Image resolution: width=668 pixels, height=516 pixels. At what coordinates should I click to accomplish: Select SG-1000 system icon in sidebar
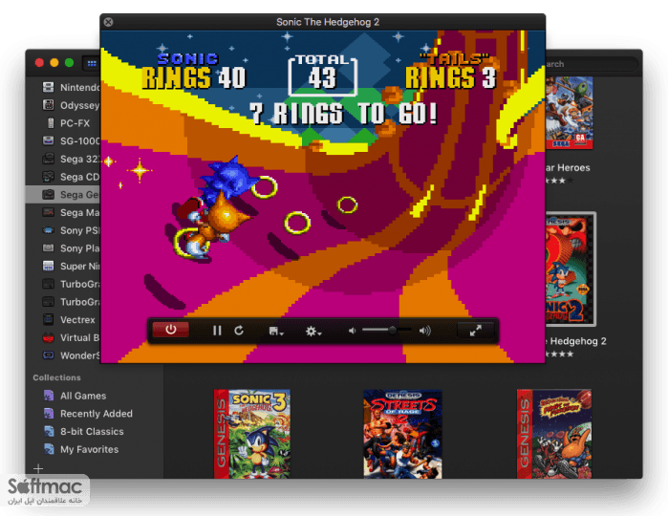pyautogui.click(x=49, y=140)
